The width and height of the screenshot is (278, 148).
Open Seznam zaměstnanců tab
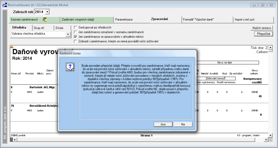click(35, 19)
